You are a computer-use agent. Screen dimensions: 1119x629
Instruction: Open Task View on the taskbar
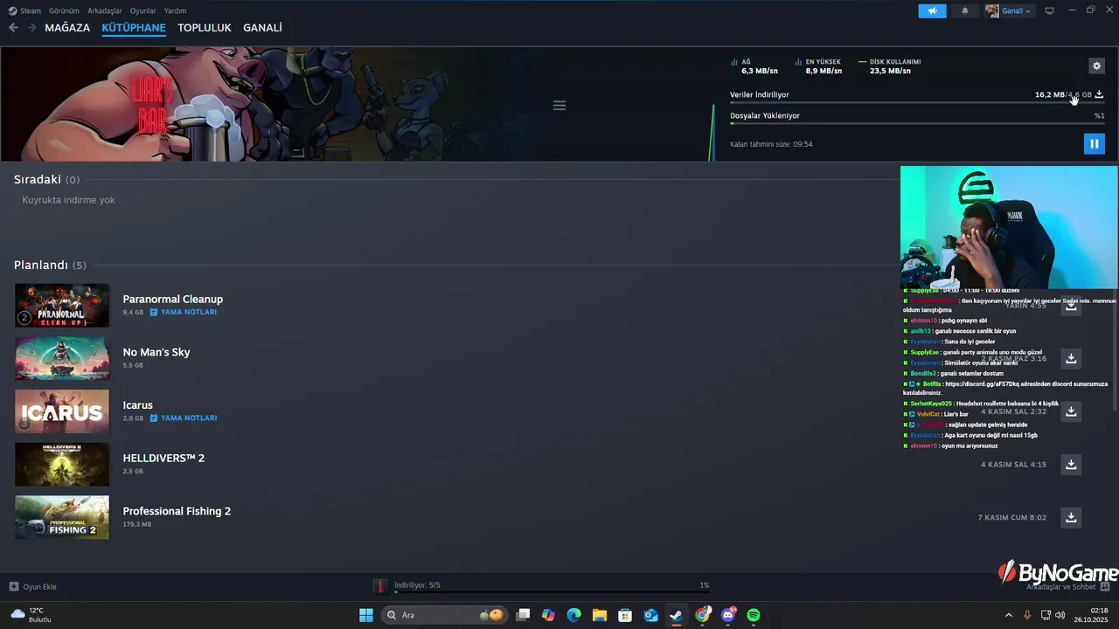[x=523, y=615]
